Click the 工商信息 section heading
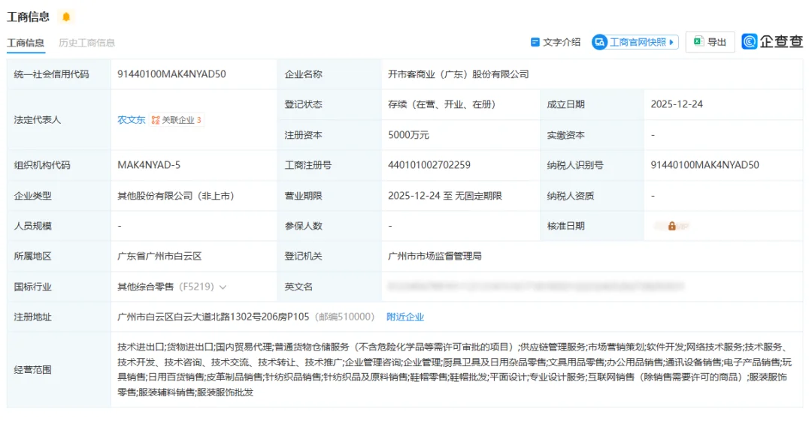 tap(29, 17)
